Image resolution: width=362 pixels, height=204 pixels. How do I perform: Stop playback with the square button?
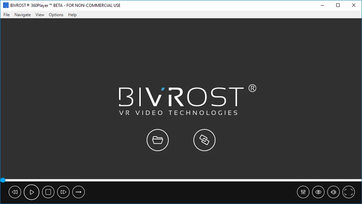(x=48, y=192)
